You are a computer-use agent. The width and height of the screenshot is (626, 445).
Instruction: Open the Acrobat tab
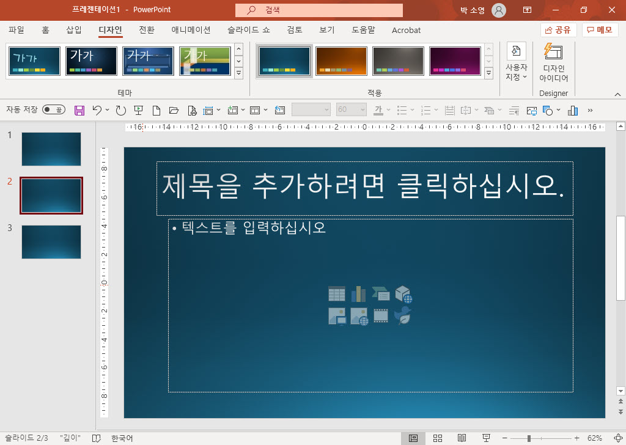click(x=406, y=30)
